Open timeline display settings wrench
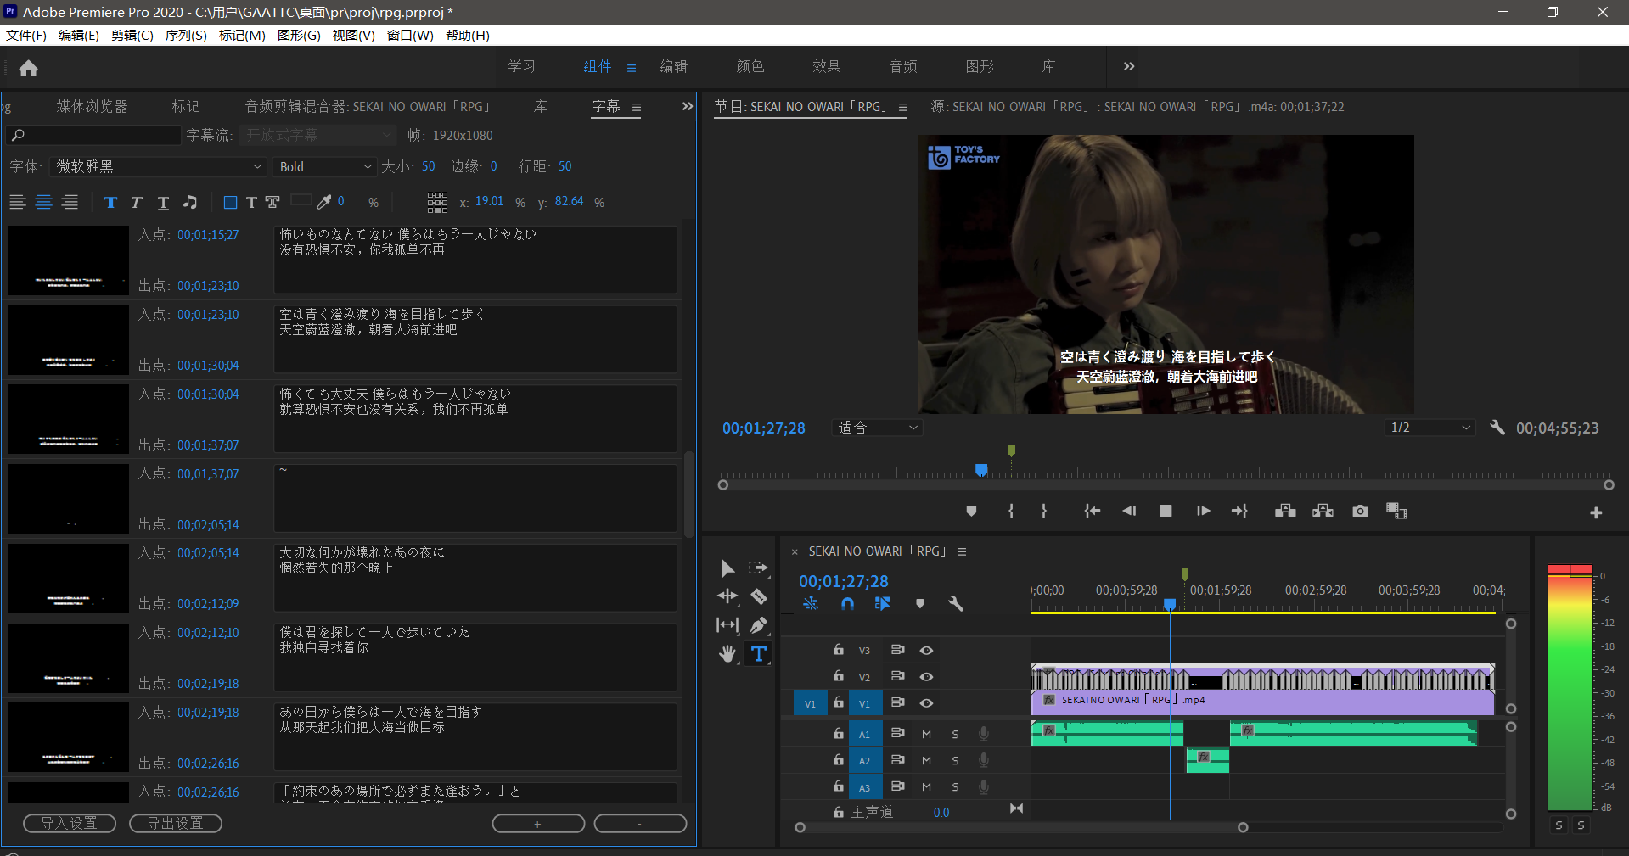The image size is (1629, 856). pyautogui.click(x=955, y=604)
